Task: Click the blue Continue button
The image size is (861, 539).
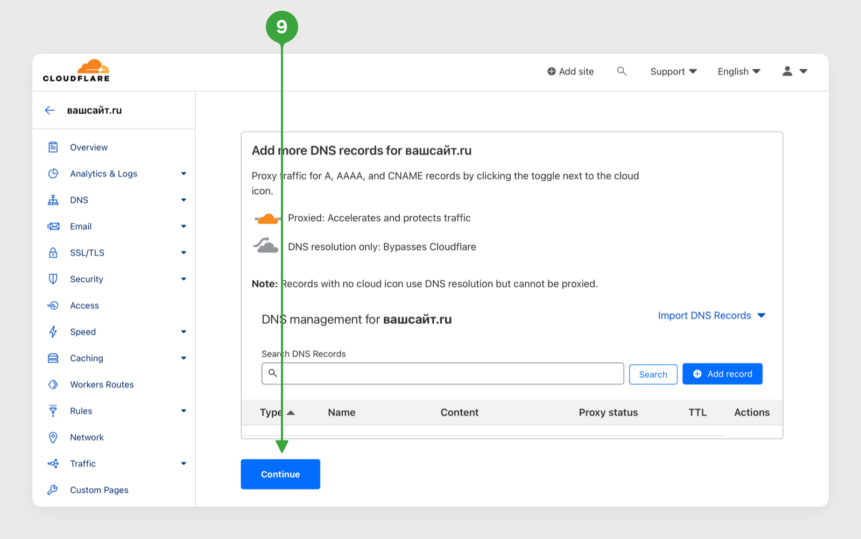Action: [x=280, y=474]
